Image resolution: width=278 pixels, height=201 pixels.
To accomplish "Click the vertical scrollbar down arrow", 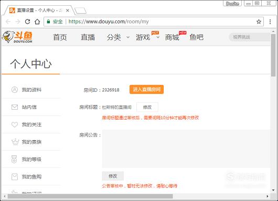I will click(273, 191).
